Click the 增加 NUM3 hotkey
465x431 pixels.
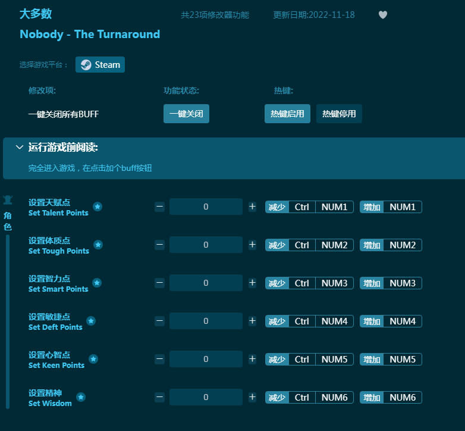[x=391, y=283]
